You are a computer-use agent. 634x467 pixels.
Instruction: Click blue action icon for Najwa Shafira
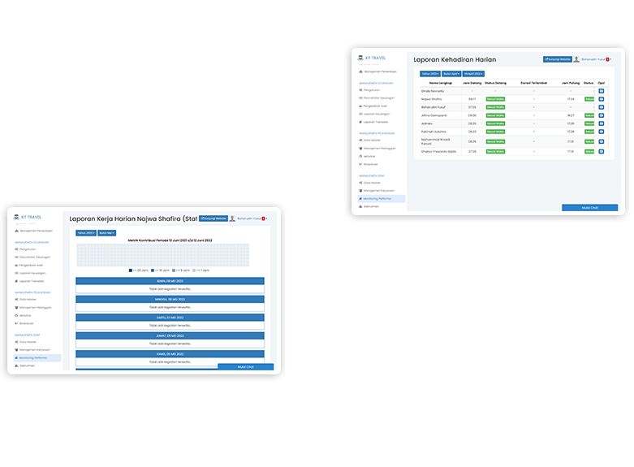tap(602, 99)
